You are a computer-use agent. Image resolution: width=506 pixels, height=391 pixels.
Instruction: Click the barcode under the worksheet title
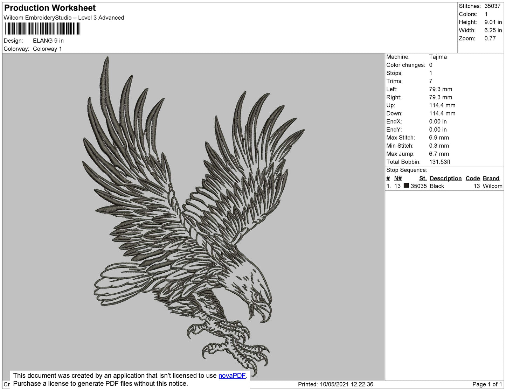pyautogui.click(x=42, y=29)
